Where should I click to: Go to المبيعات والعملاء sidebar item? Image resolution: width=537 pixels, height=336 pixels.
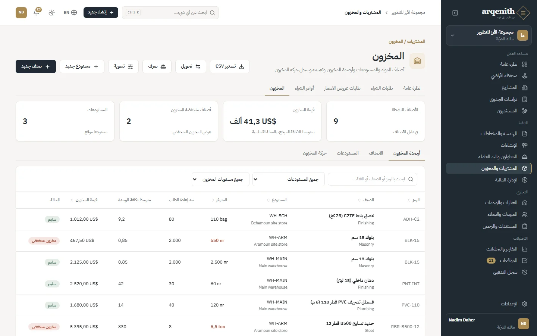coord(489,214)
